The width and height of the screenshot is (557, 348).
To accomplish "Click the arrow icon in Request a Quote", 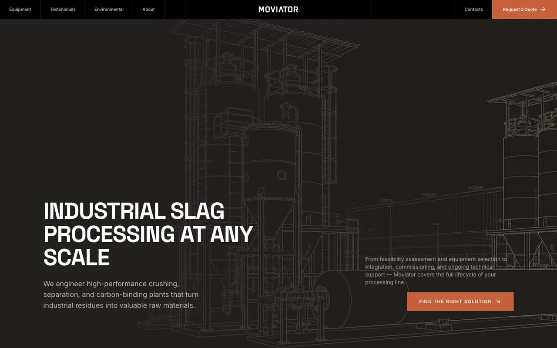I will [543, 9].
